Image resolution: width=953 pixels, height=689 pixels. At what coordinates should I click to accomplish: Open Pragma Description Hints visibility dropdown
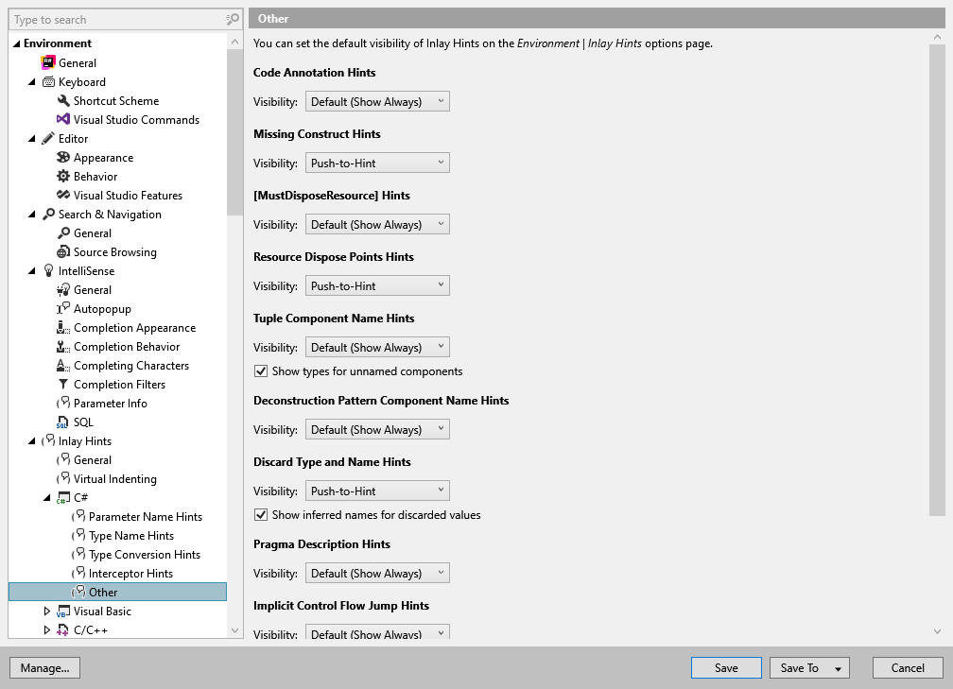(377, 573)
